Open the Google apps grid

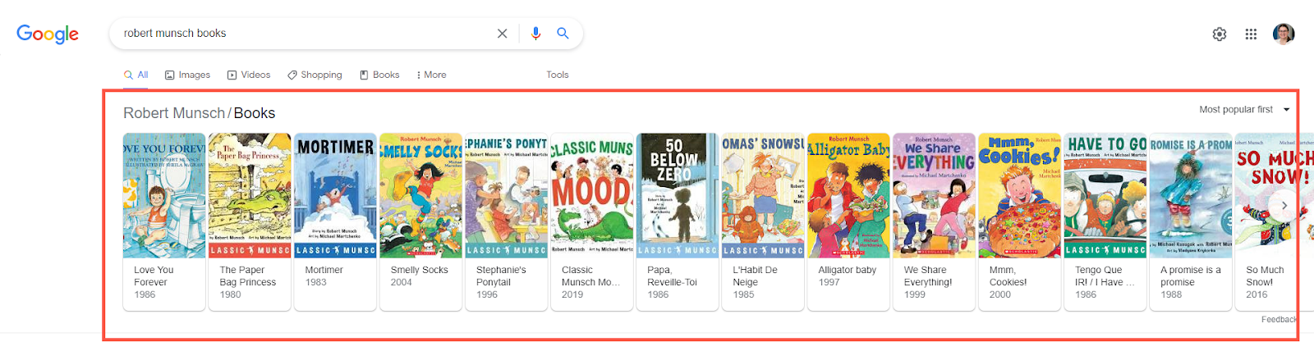(x=1251, y=34)
